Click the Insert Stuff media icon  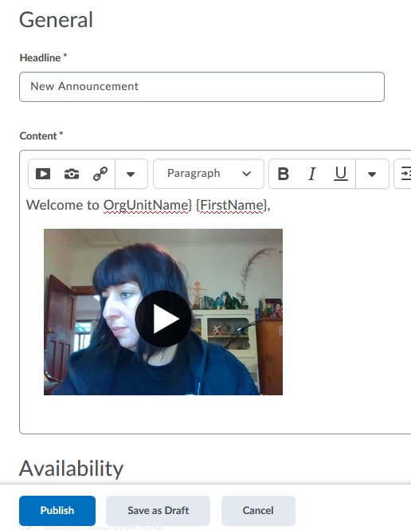[x=43, y=174]
